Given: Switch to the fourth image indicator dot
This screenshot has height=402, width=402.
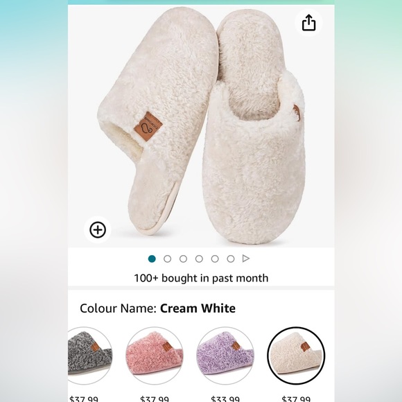Looking at the screenshot, I should [199, 259].
